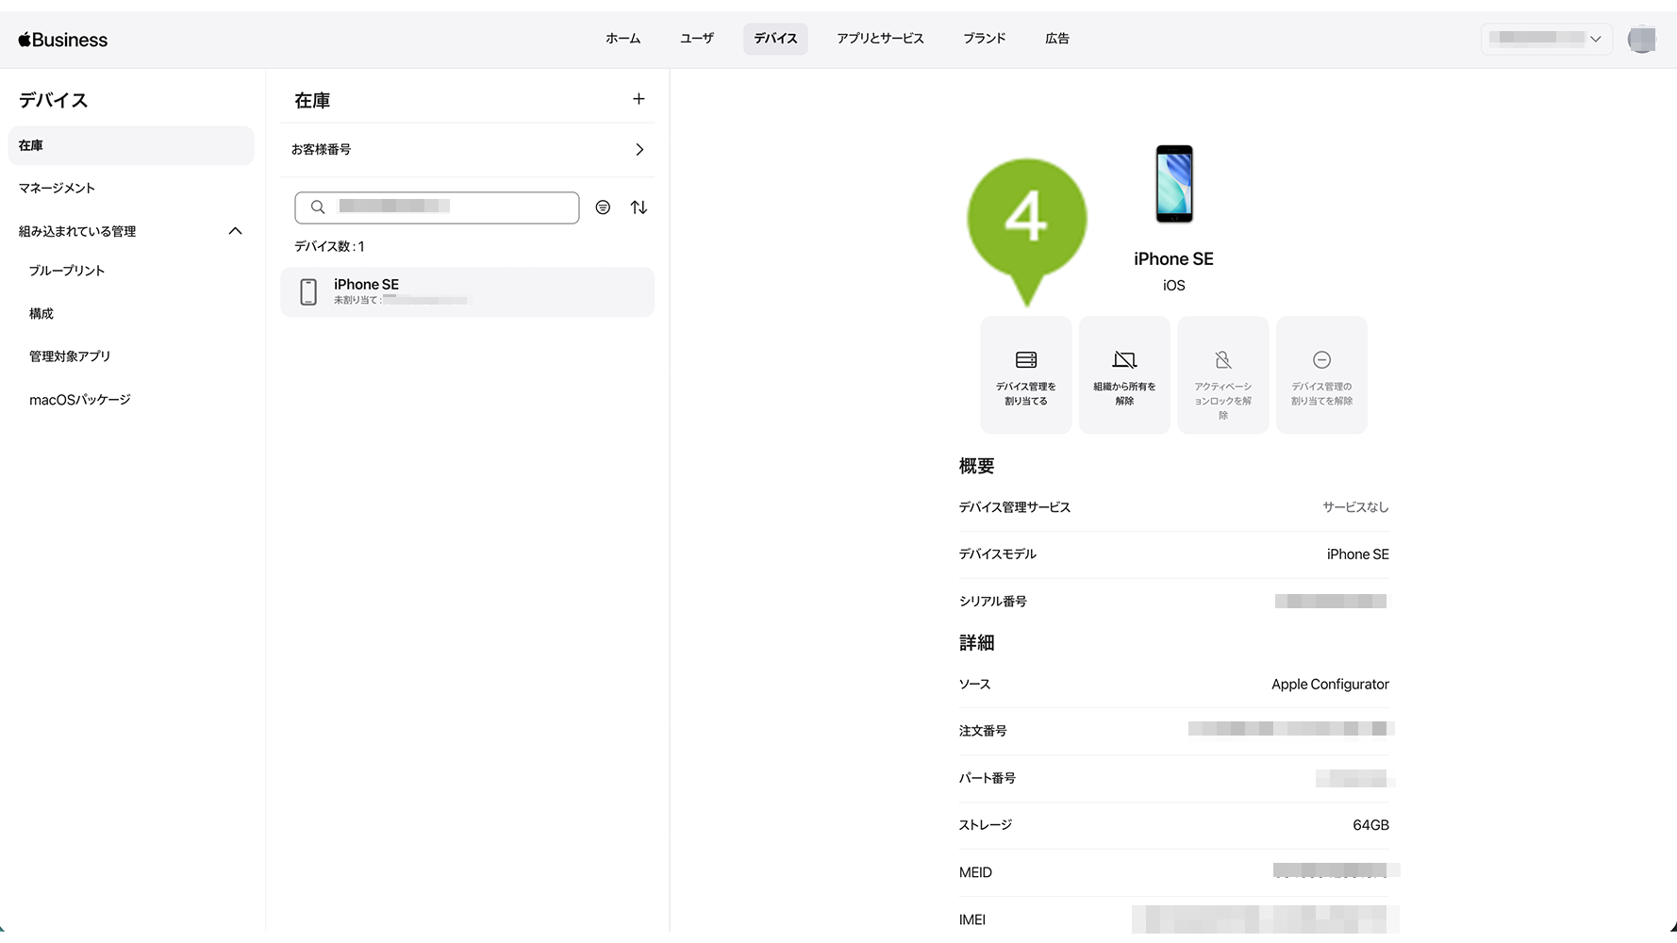Click デバイス管理の割り当てを解除 tile

click(x=1321, y=375)
